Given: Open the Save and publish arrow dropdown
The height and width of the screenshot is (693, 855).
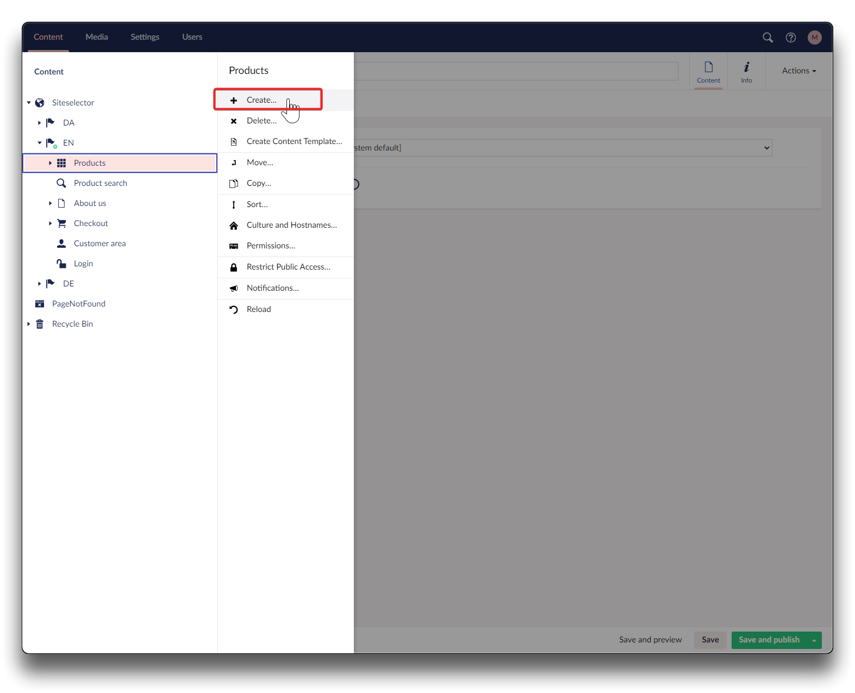Looking at the screenshot, I should click(x=814, y=640).
